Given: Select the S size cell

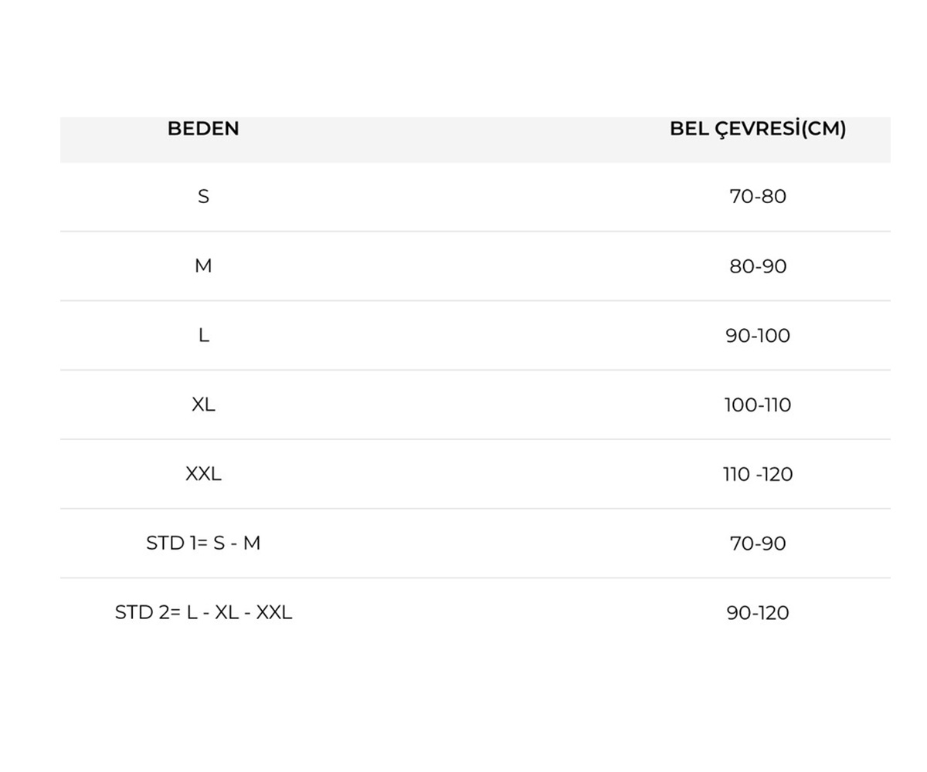Looking at the screenshot, I should [203, 197].
